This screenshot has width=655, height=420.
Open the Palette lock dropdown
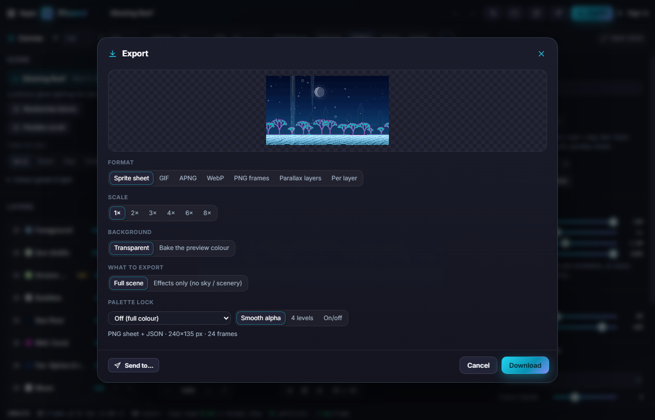pyautogui.click(x=169, y=318)
